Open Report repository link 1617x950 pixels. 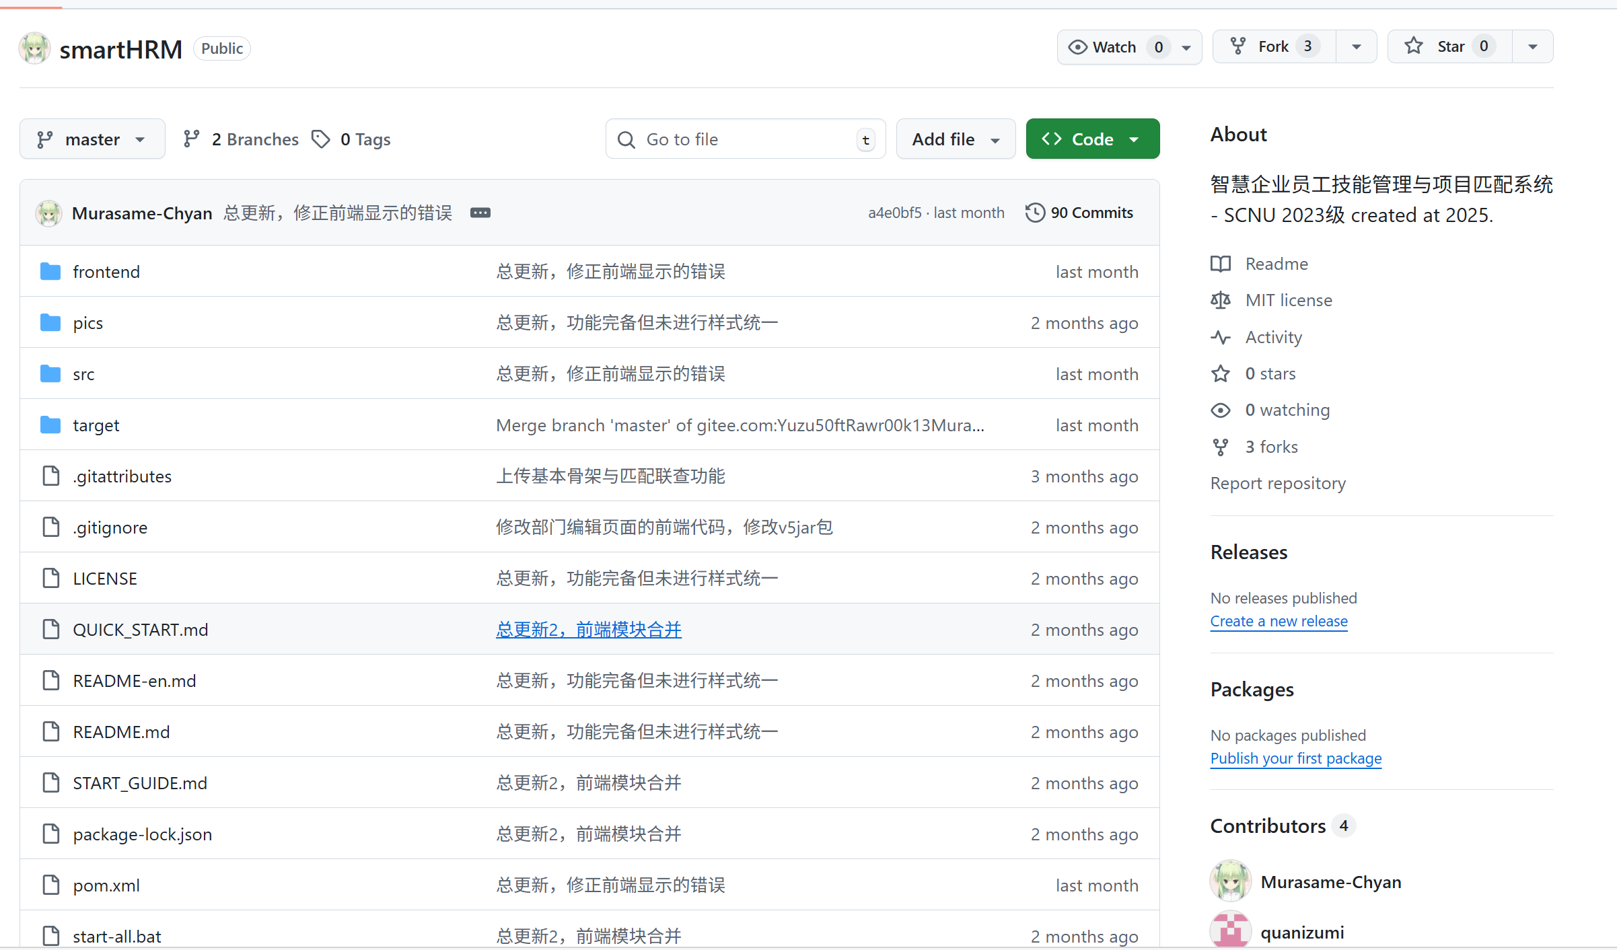(x=1278, y=483)
